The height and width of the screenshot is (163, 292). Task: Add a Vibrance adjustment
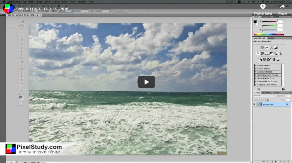(x=258, y=53)
